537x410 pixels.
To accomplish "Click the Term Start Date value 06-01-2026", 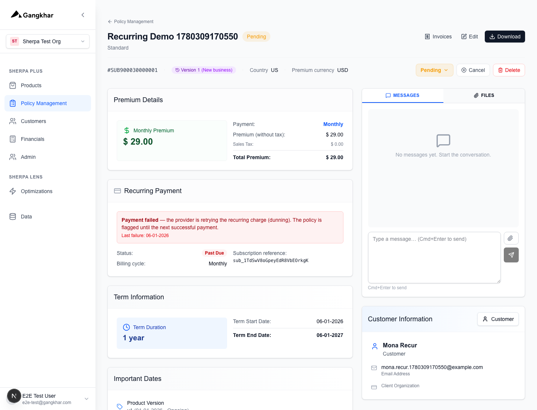I will click(x=330, y=321).
